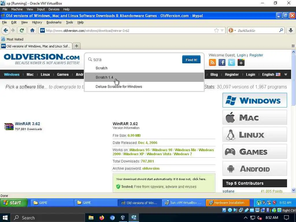
Task: Open the tab list grid button
Action: (293, 46)
